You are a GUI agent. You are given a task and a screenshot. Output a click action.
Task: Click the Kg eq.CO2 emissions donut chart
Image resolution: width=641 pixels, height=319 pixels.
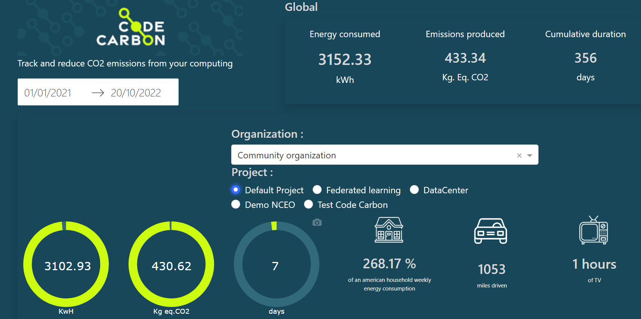(x=172, y=265)
